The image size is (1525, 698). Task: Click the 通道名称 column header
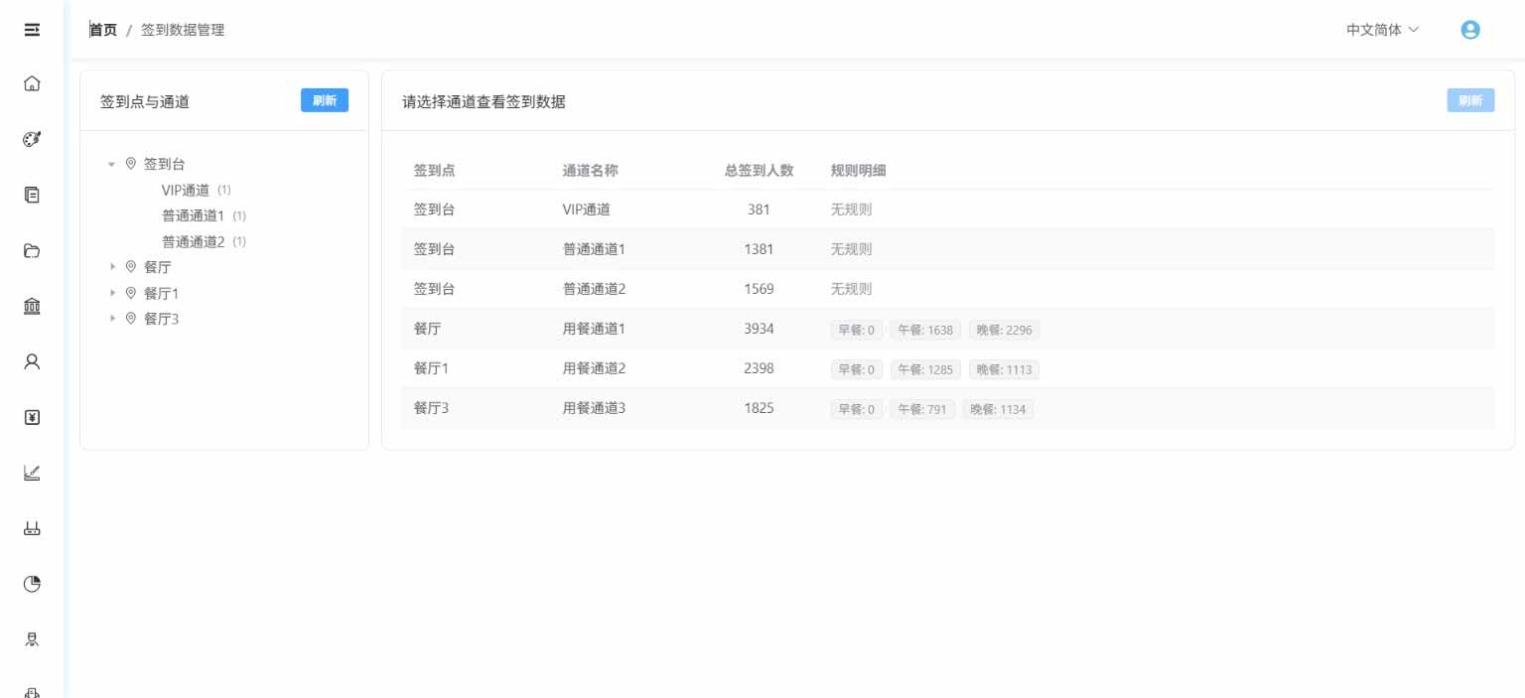(591, 171)
